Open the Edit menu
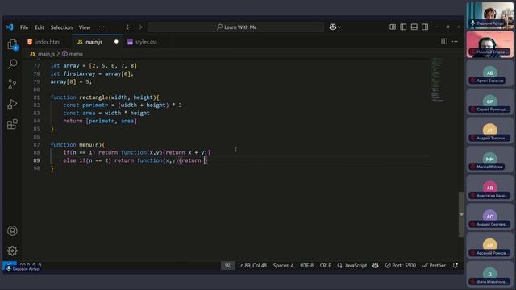Image resolution: width=516 pixels, height=290 pixels. click(x=40, y=27)
